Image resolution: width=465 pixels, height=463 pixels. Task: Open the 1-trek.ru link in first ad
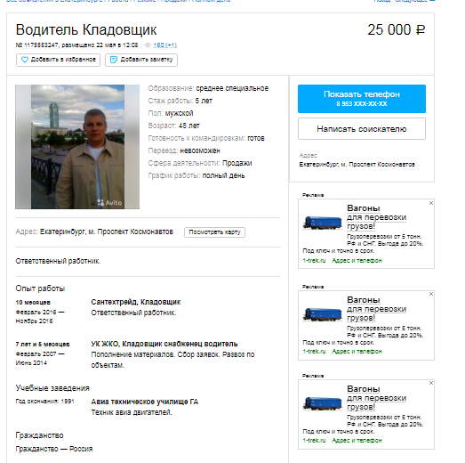click(x=314, y=261)
